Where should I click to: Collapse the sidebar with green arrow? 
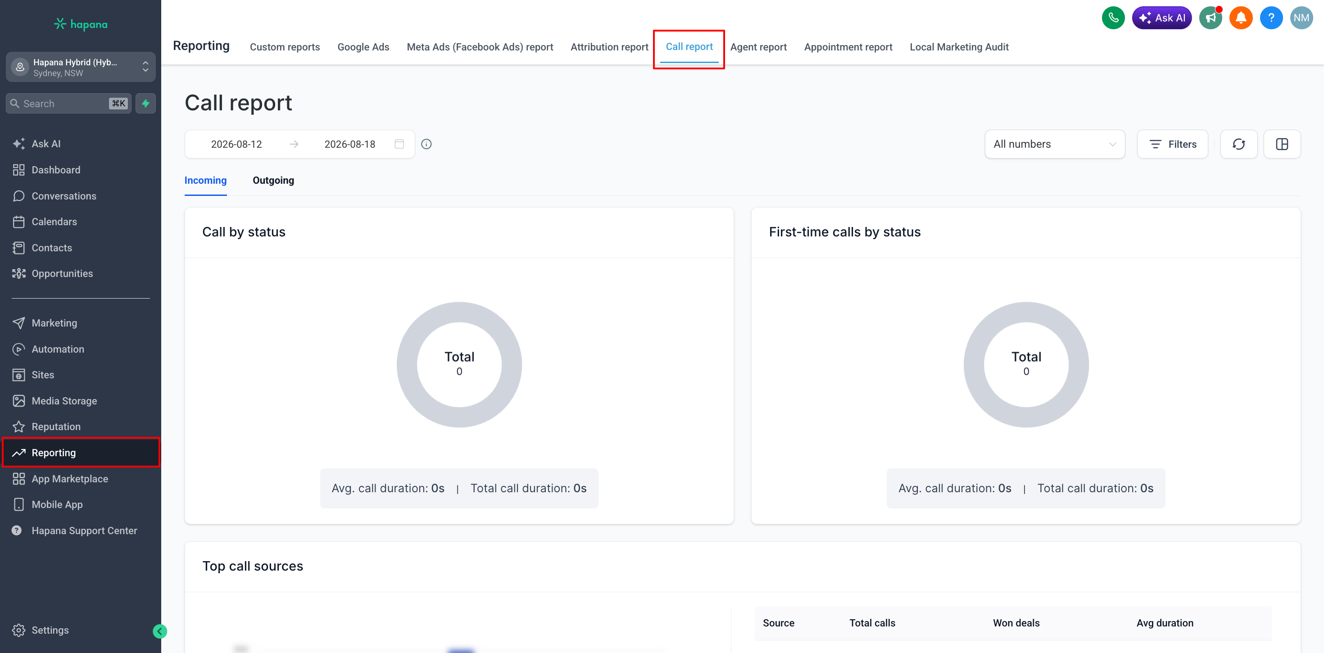pyautogui.click(x=160, y=631)
